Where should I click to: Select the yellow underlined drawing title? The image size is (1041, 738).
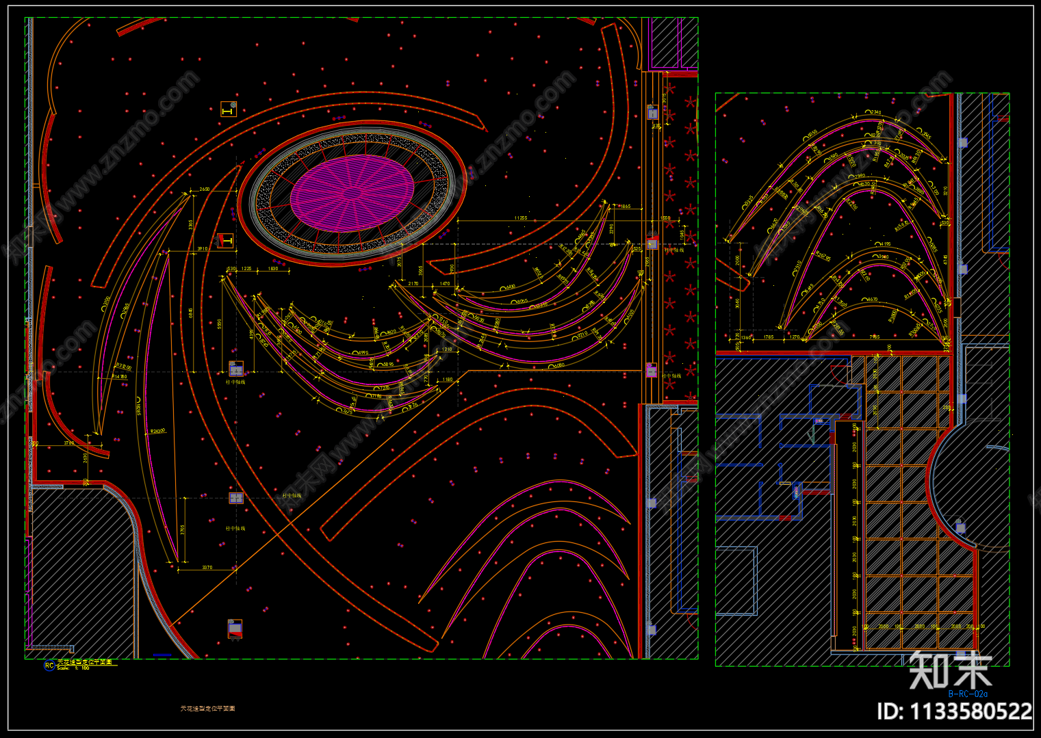coord(86,662)
